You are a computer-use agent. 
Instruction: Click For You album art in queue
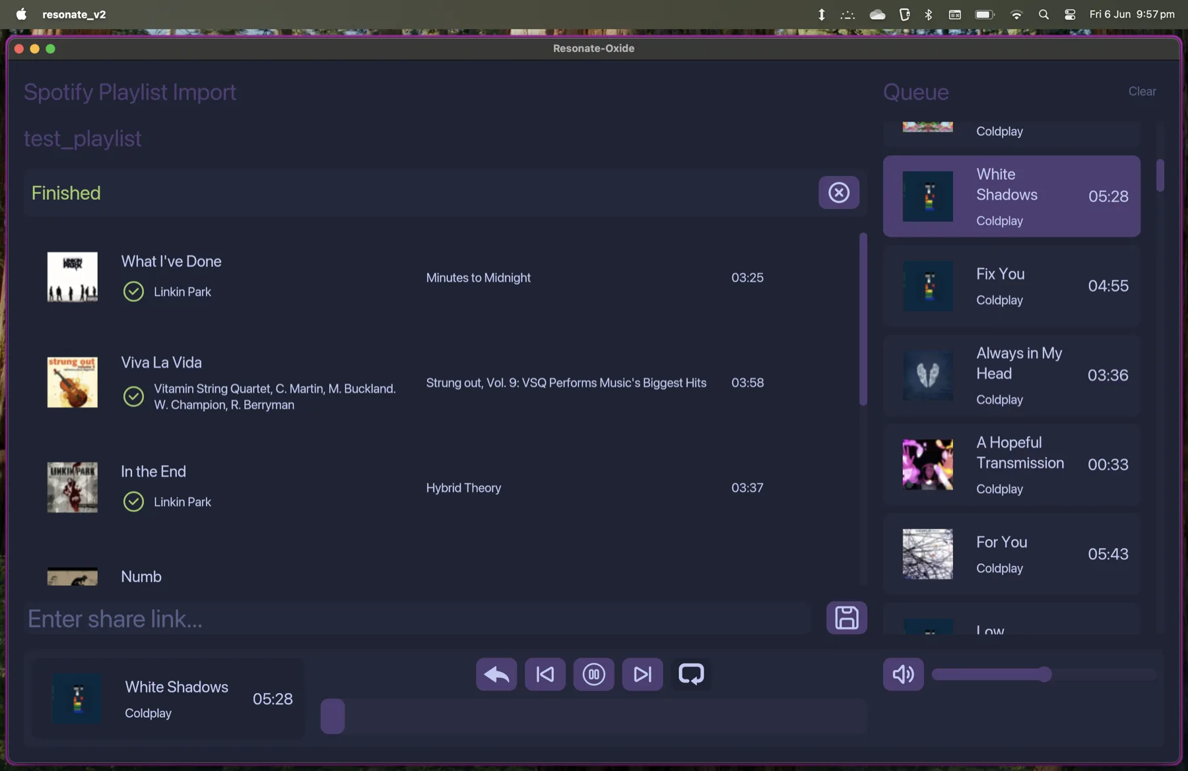point(928,554)
